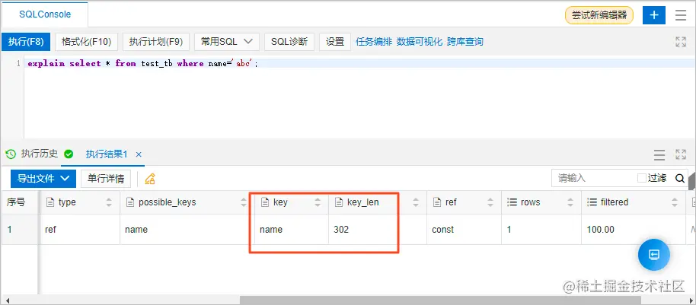Select the key_len cell value 302
This screenshot has height=305, width=696.
point(377,230)
